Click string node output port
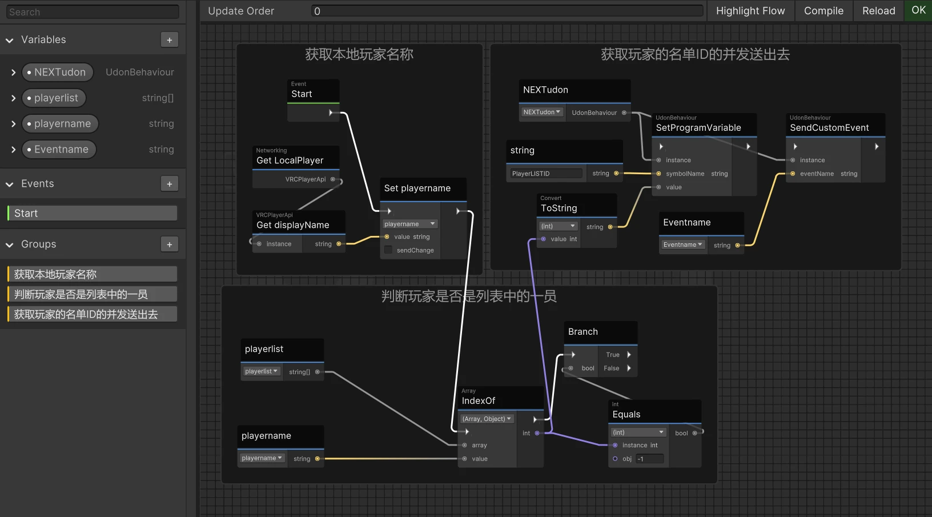 tap(616, 173)
